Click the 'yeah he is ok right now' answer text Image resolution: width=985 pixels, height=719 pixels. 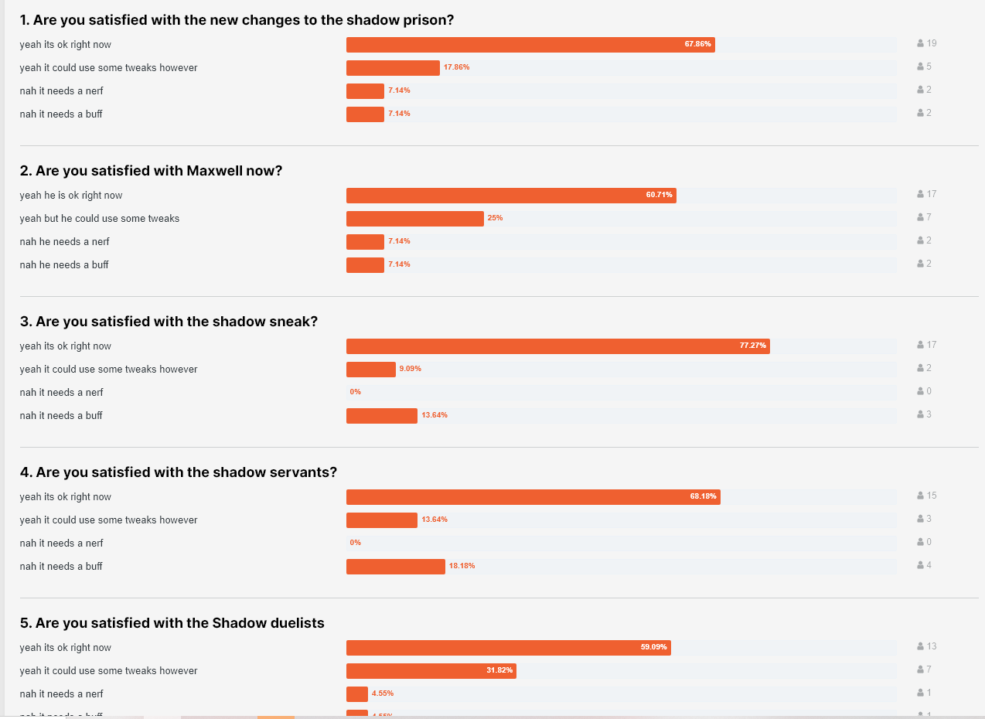tap(71, 196)
